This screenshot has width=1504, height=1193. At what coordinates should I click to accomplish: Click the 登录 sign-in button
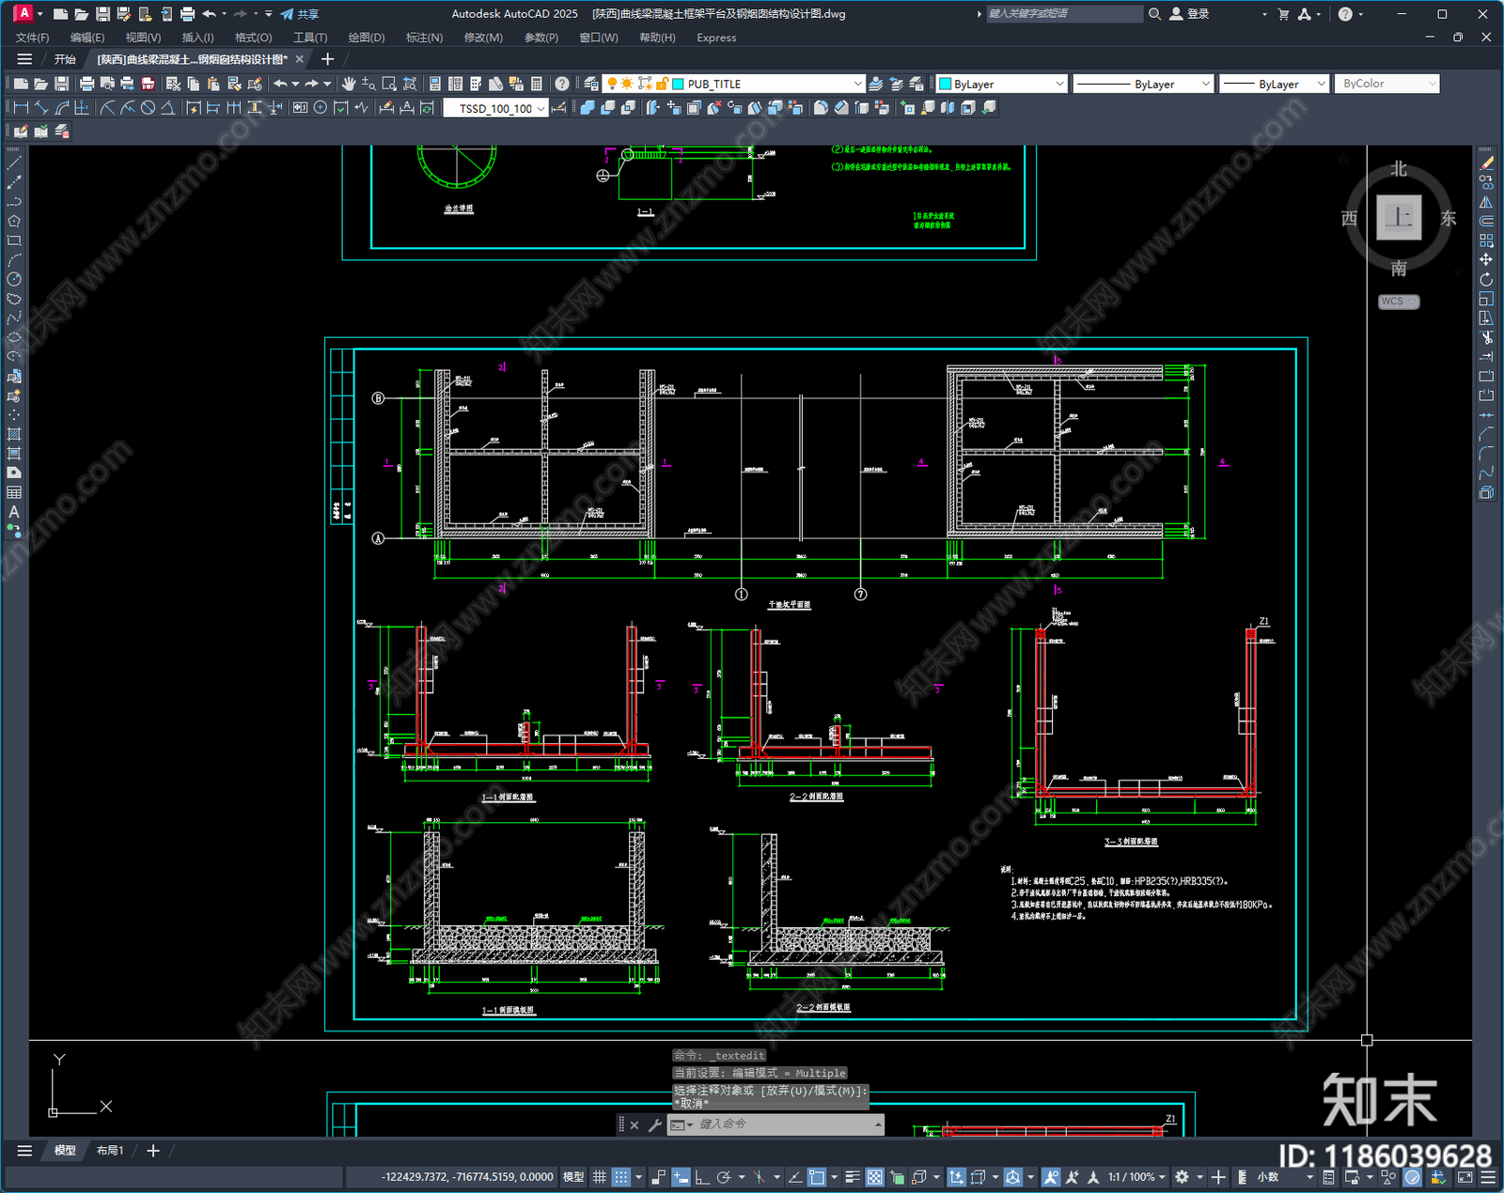(1189, 14)
